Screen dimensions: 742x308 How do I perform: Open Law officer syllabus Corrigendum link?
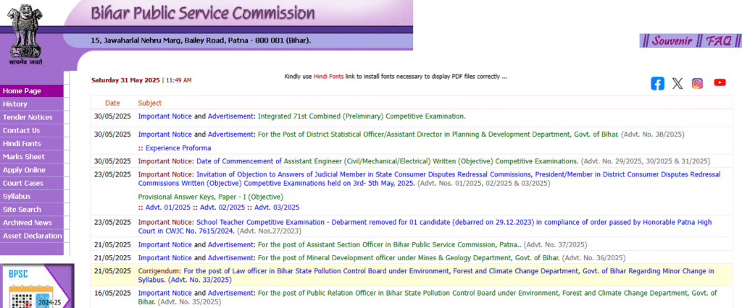[x=426, y=275]
